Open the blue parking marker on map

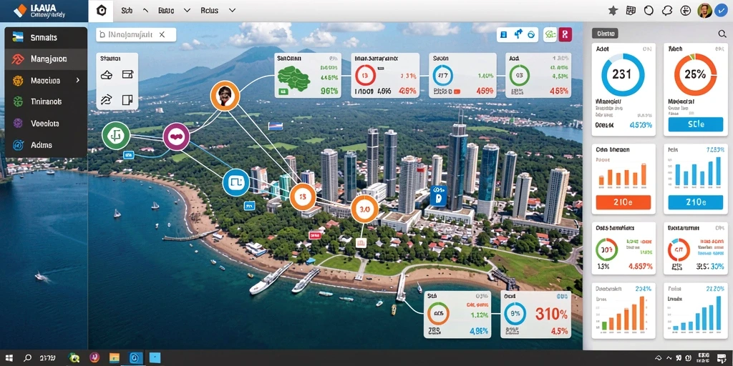point(438,195)
